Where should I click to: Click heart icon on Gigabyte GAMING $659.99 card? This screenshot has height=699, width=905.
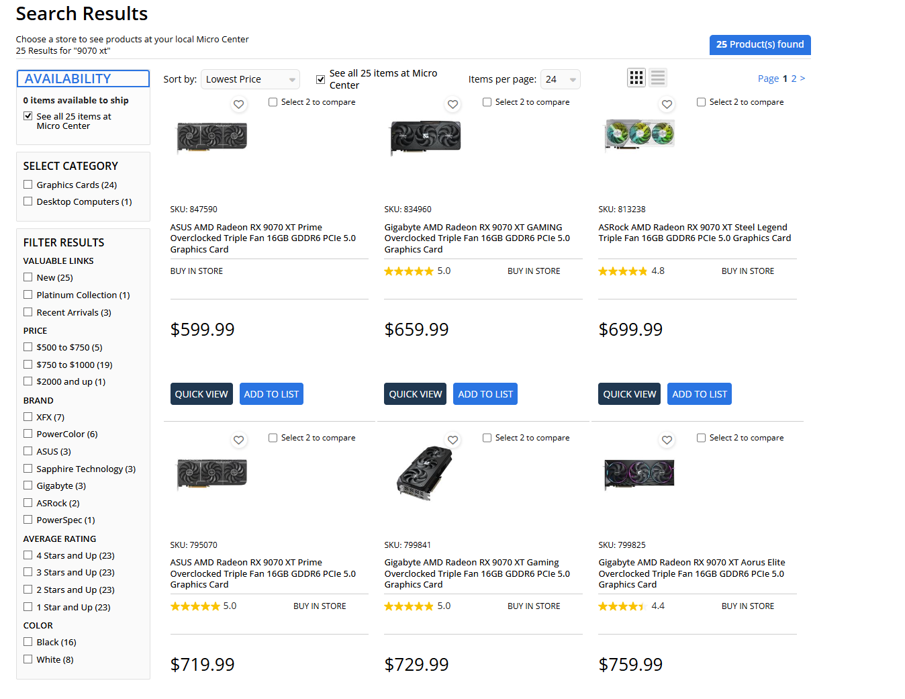452,104
